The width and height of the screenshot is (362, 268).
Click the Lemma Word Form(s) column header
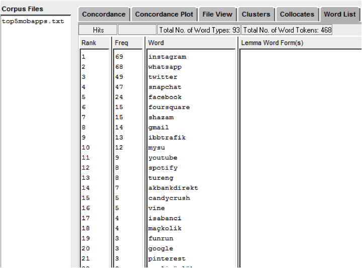click(x=300, y=43)
